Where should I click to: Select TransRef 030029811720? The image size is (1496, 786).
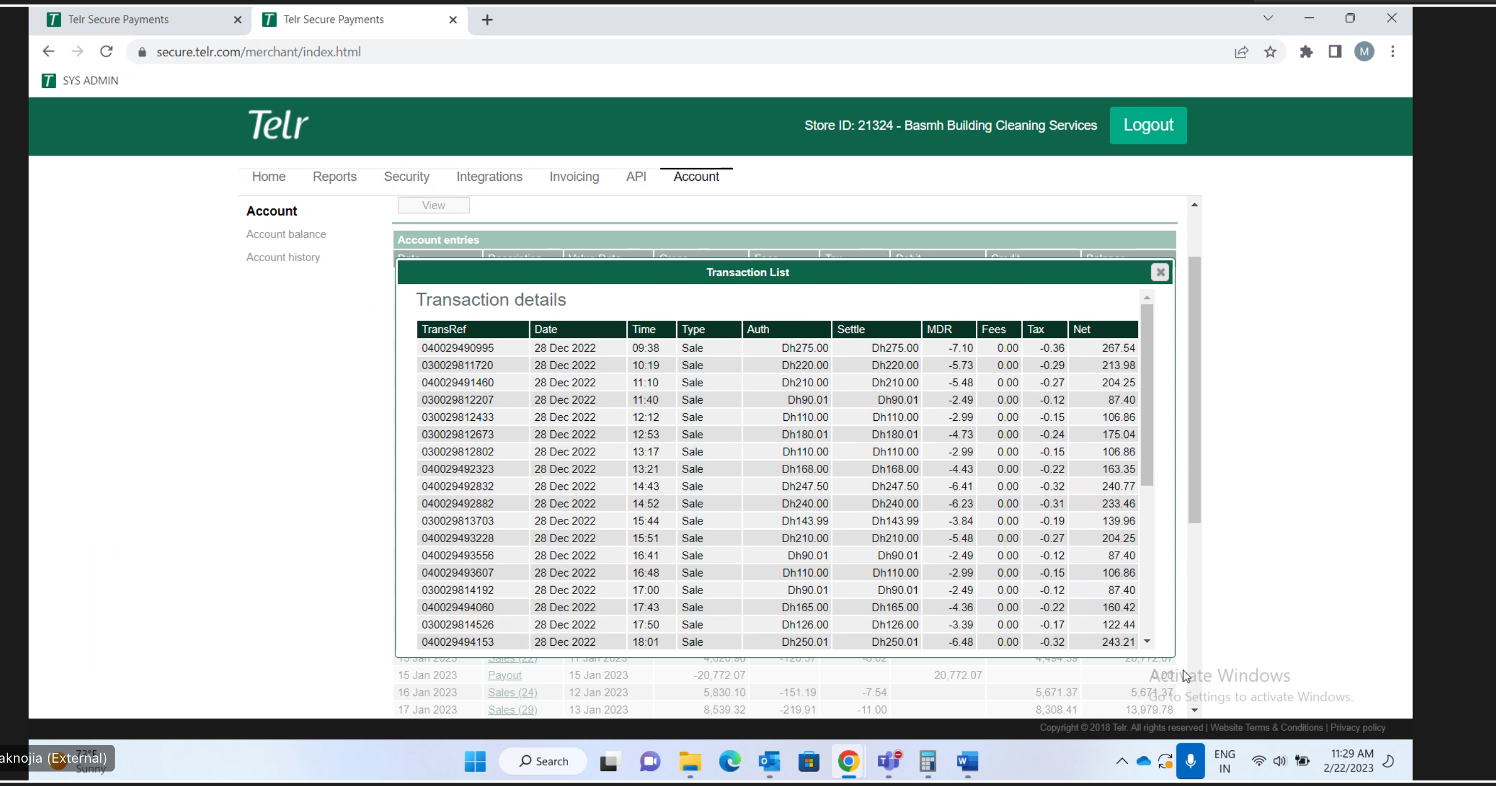click(458, 365)
